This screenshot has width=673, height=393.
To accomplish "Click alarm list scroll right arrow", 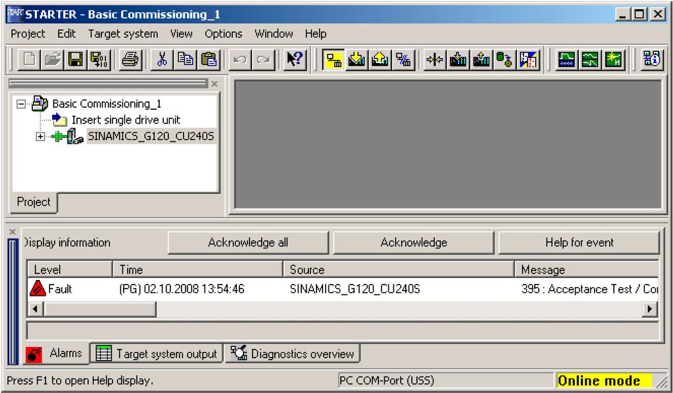I will tap(650, 309).
